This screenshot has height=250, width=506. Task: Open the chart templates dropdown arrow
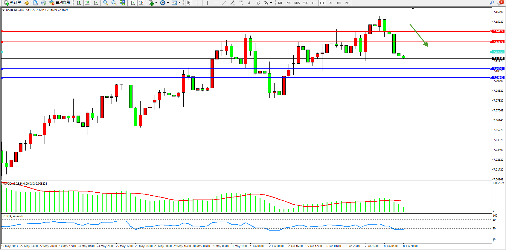point(179,3)
